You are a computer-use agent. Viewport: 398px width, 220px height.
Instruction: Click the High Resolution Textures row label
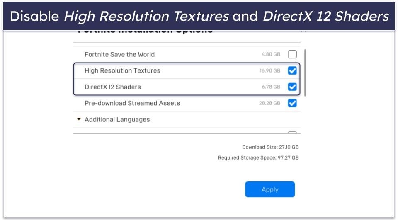[122, 70]
